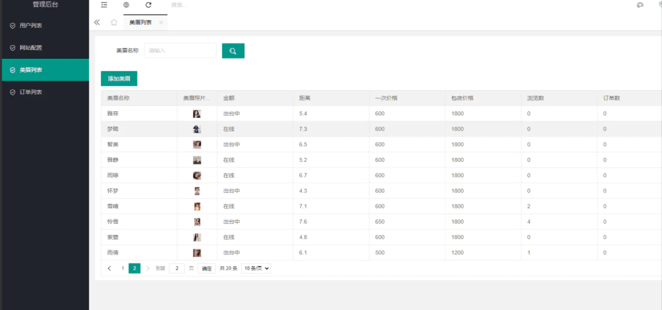
Task: Go to previous page with left arrow
Action: tap(109, 268)
